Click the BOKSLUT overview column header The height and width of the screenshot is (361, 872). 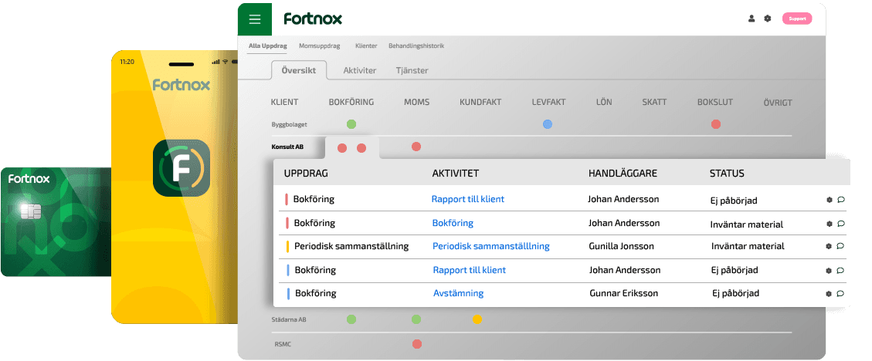tap(715, 102)
